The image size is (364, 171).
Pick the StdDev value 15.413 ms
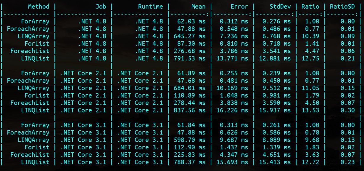tap(275, 162)
